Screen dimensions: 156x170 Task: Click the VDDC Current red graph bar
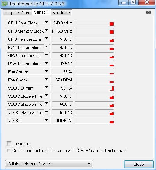click(112, 88)
